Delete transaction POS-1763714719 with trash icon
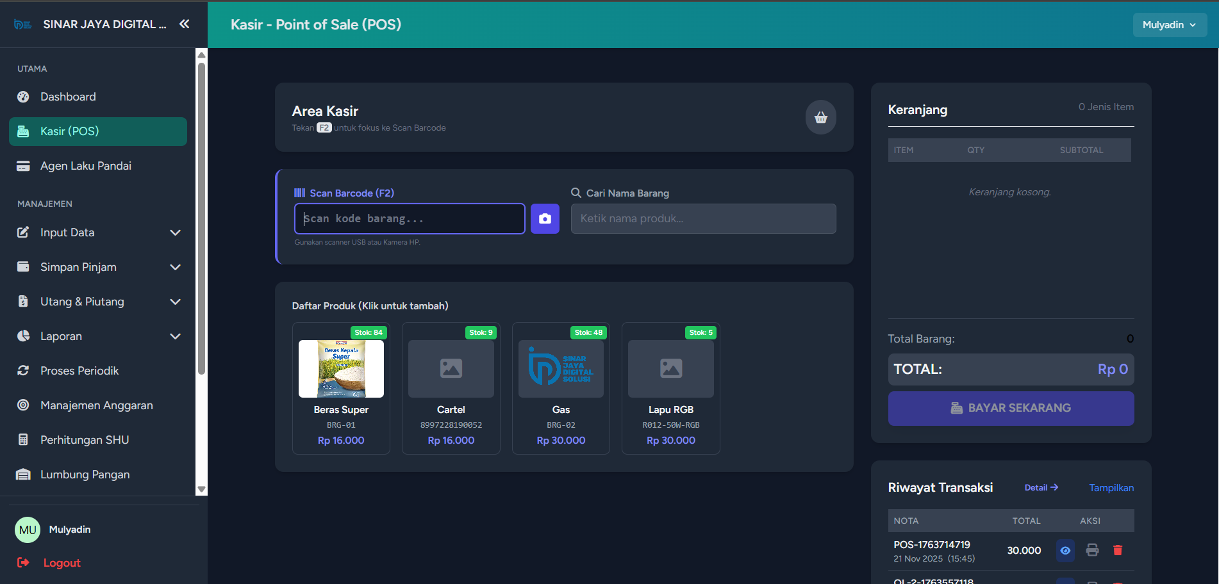 (x=1117, y=550)
